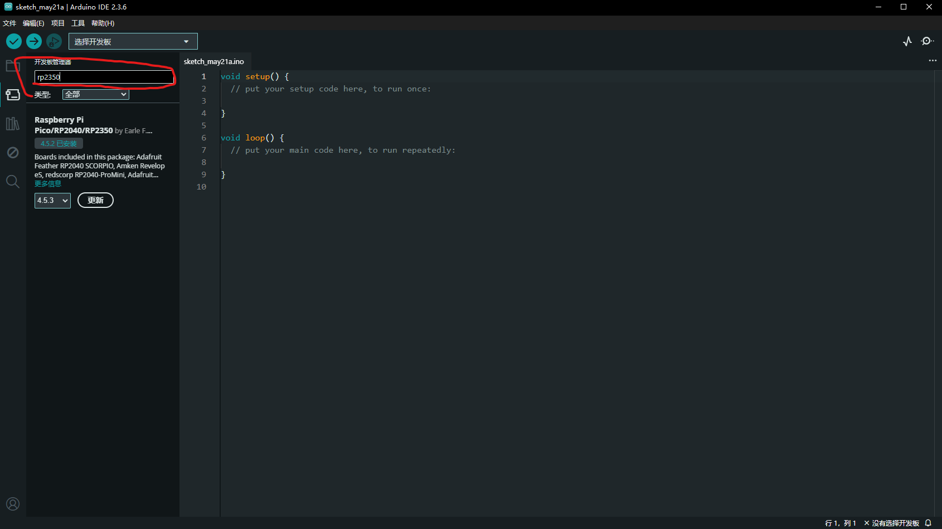The width and height of the screenshot is (942, 529).
Task: Click the 行 1, 列 1 cursor position indicator
Action: tap(841, 523)
